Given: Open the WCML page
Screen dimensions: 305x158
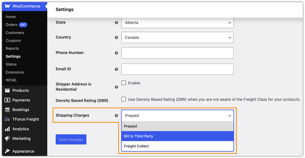Looking at the screenshot, I should pos(11,80).
